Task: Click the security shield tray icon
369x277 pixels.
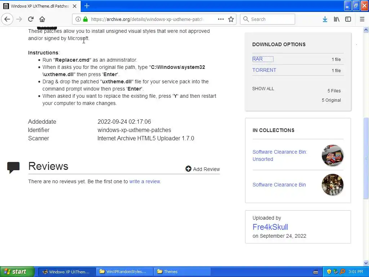Action: [329, 272]
